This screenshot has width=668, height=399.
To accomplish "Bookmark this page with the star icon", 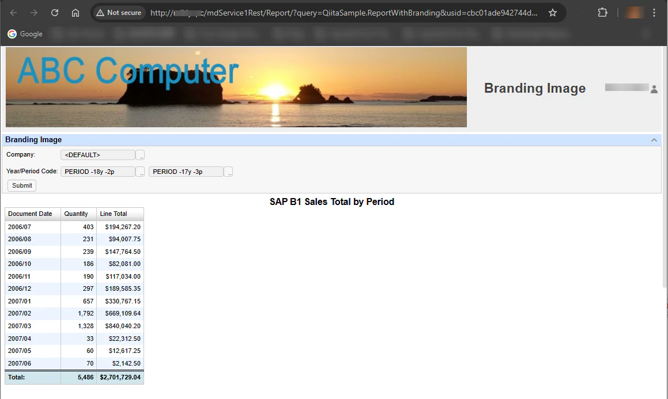I will [553, 13].
